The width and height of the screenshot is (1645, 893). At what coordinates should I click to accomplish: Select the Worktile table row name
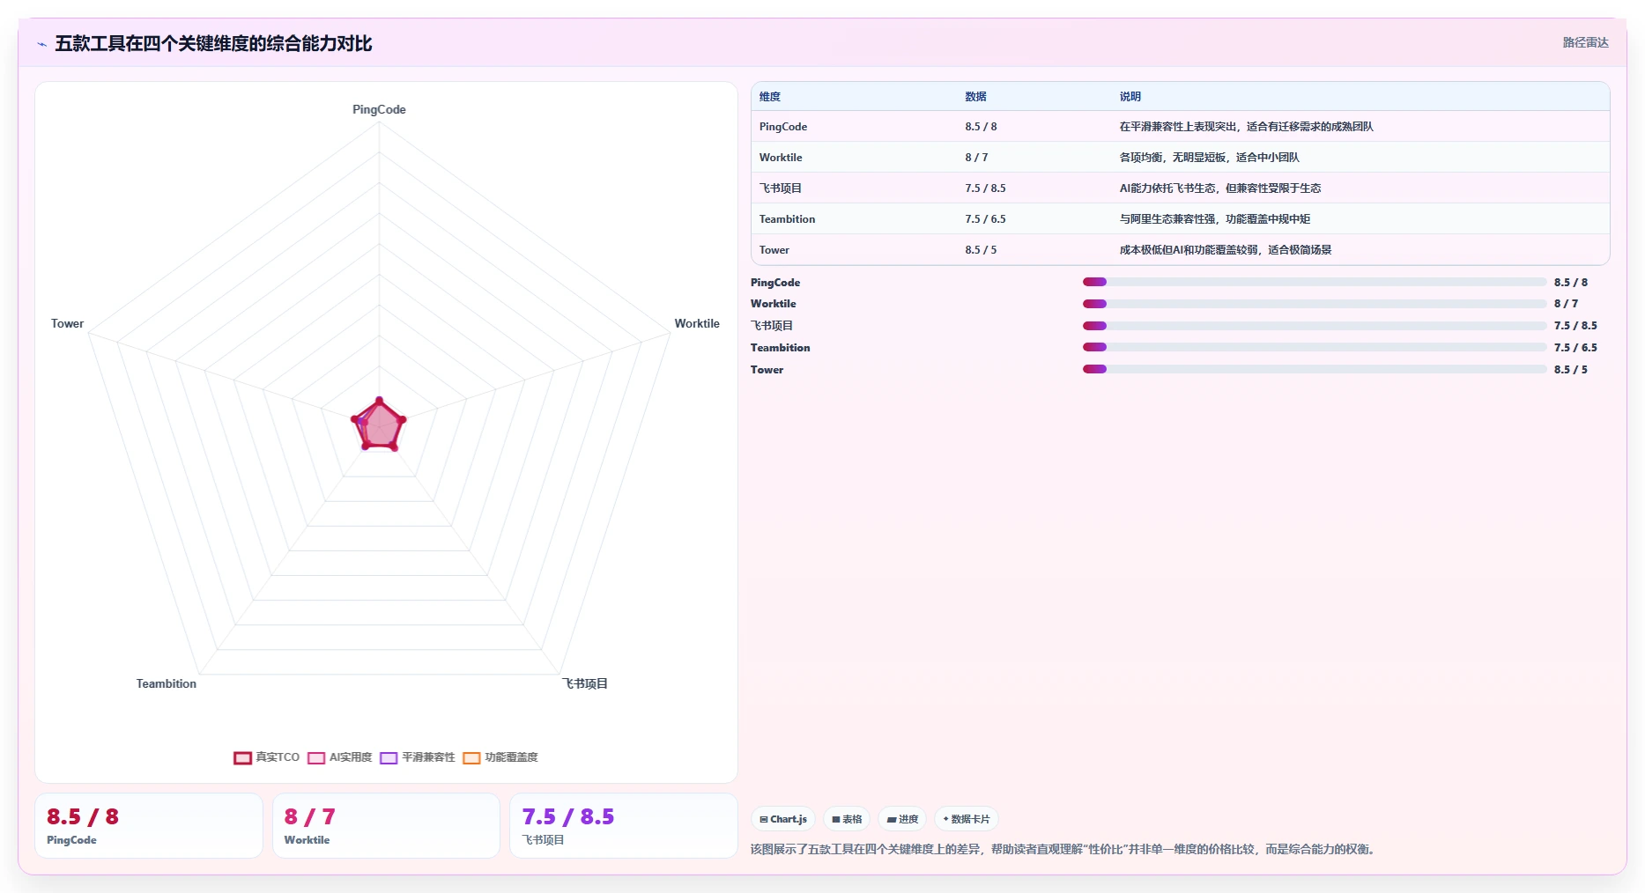pyautogui.click(x=781, y=158)
